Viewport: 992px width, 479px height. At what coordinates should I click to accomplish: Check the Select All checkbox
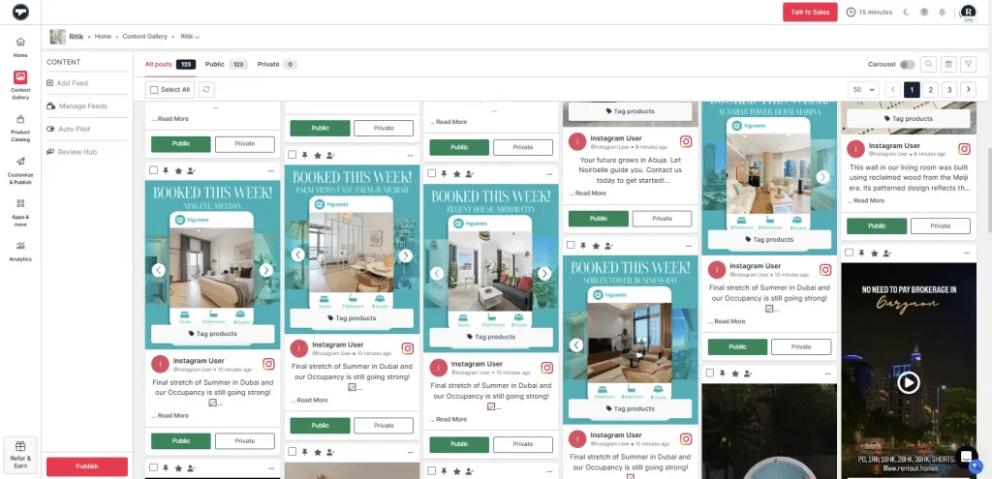[153, 89]
